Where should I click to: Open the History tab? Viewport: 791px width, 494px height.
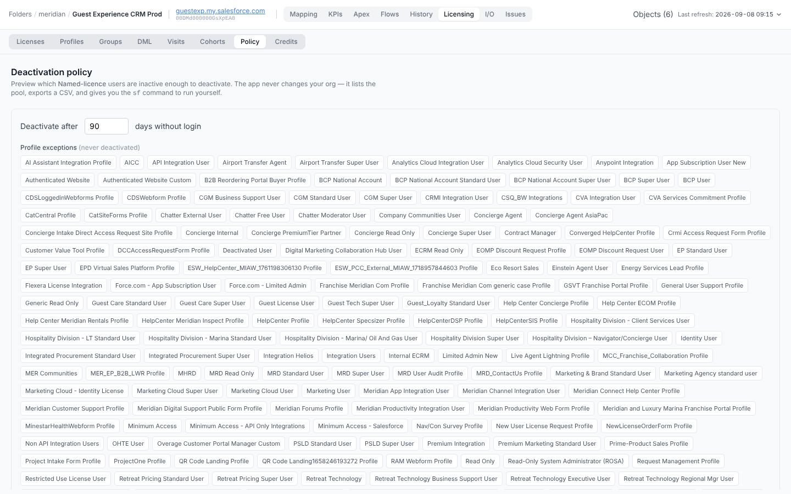(421, 14)
